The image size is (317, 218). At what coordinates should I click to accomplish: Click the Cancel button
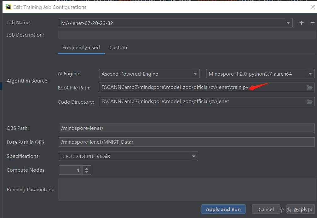[266, 209]
